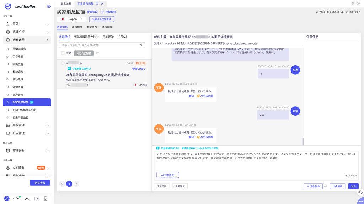Select 自动索评 sidebar item
Screen dimensions: 364x204
[18, 79]
